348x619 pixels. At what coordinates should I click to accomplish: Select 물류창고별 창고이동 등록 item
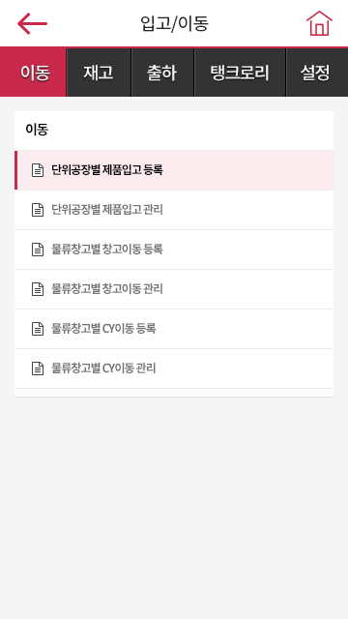tap(174, 250)
